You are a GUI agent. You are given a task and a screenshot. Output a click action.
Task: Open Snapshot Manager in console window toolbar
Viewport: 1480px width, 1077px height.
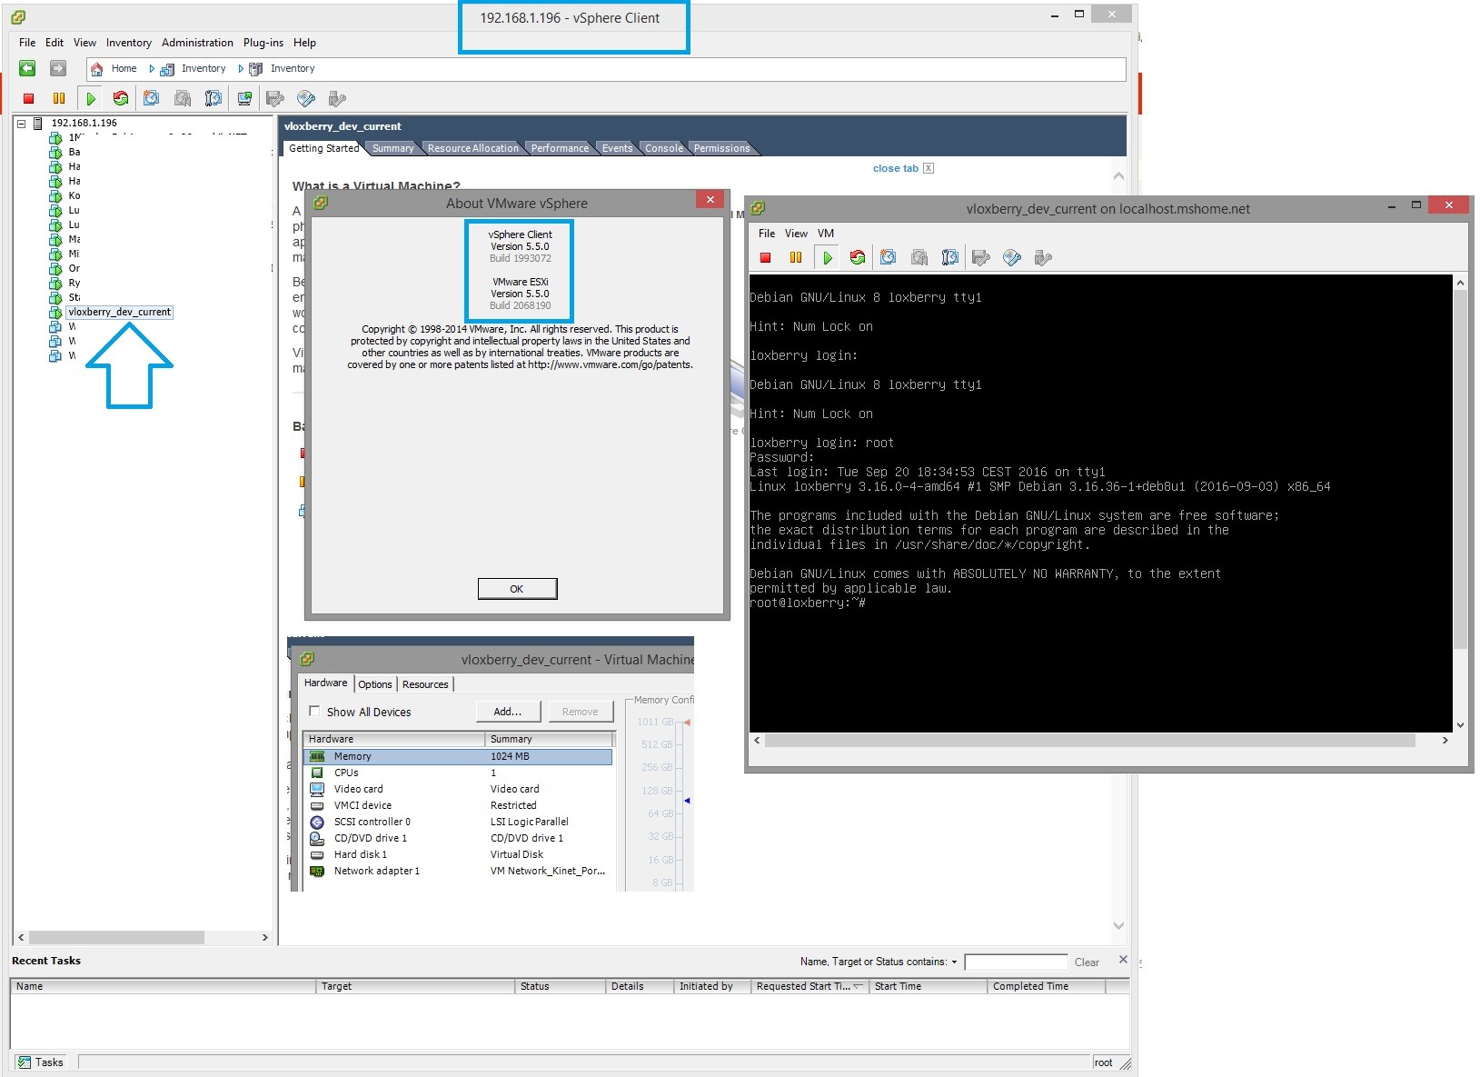point(950,257)
